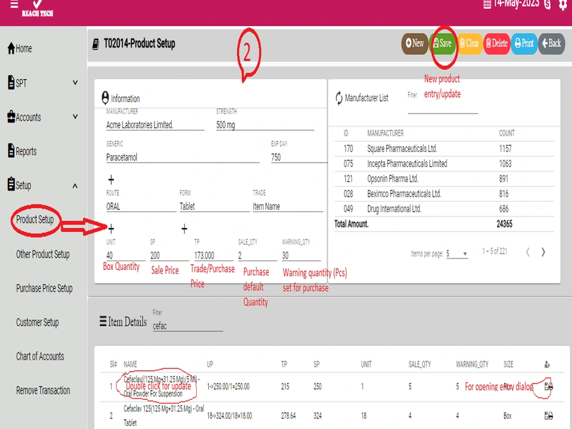Image resolution: width=572 pixels, height=429 pixels.
Task: Open Chart of Accounts
Action: pyautogui.click(x=40, y=356)
